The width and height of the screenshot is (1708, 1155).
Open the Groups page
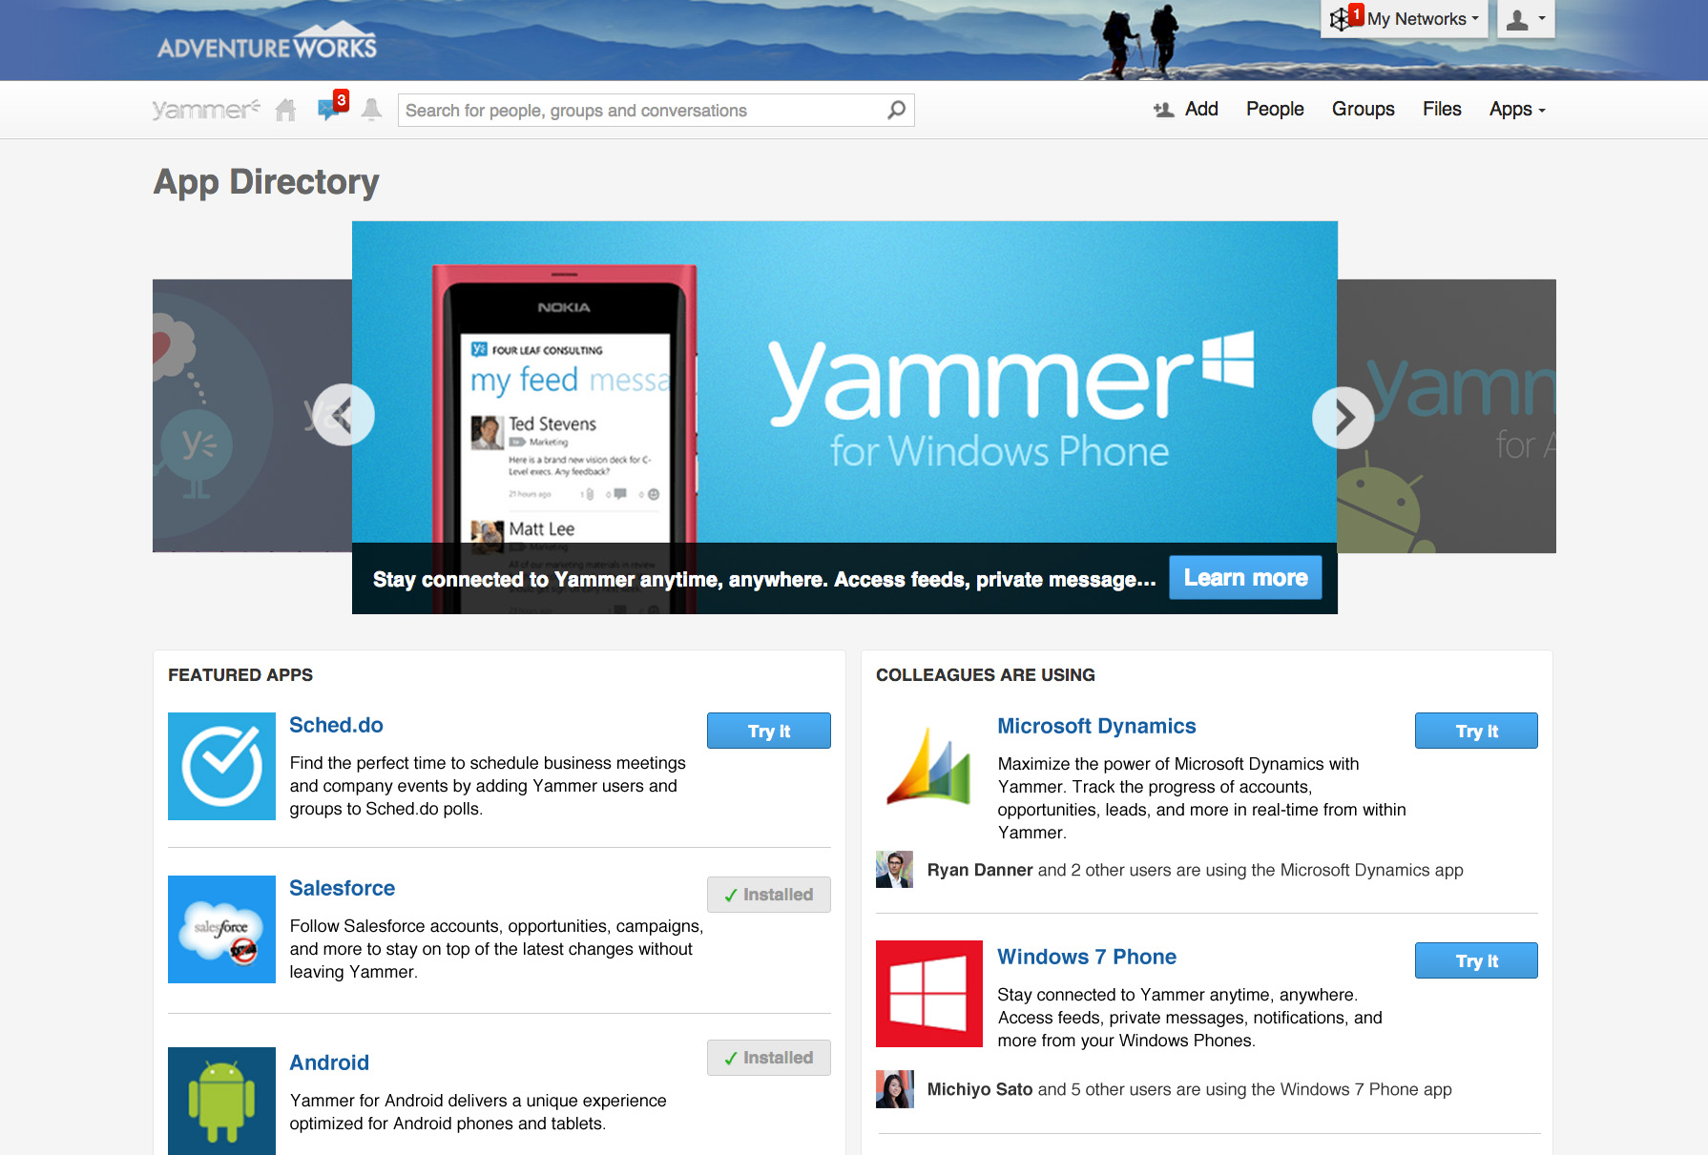click(1363, 110)
